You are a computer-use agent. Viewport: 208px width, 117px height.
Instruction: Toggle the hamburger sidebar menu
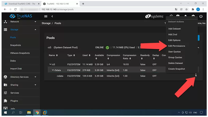46,16
